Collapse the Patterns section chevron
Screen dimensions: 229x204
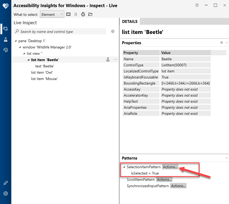coord(227,158)
